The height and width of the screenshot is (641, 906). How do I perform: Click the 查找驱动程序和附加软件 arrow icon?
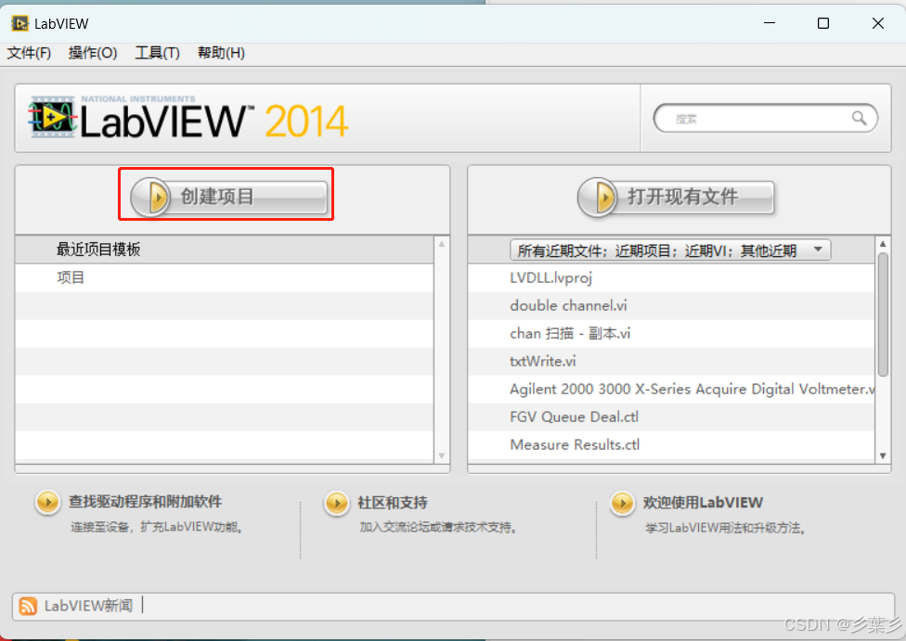click(x=47, y=502)
